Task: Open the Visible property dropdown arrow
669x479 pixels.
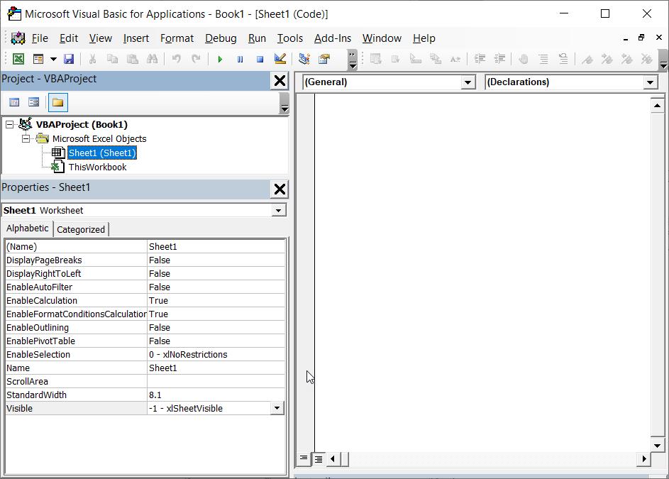Action: coord(277,408)
